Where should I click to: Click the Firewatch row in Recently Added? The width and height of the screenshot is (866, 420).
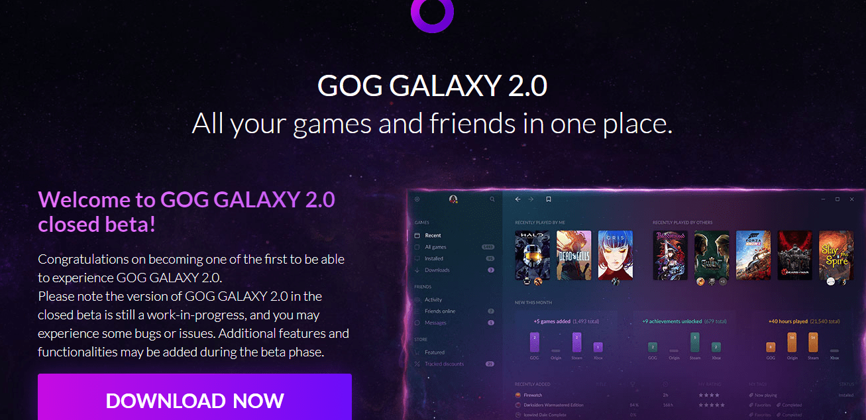(682, 395)
